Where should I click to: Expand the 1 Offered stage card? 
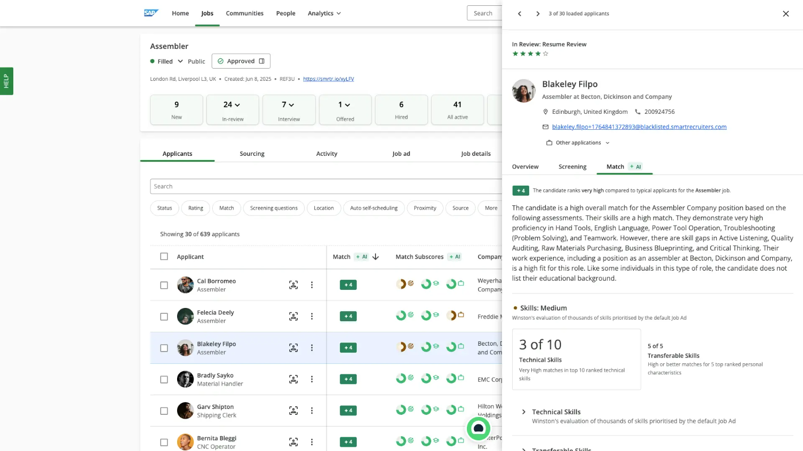click(x=345, y=110)
